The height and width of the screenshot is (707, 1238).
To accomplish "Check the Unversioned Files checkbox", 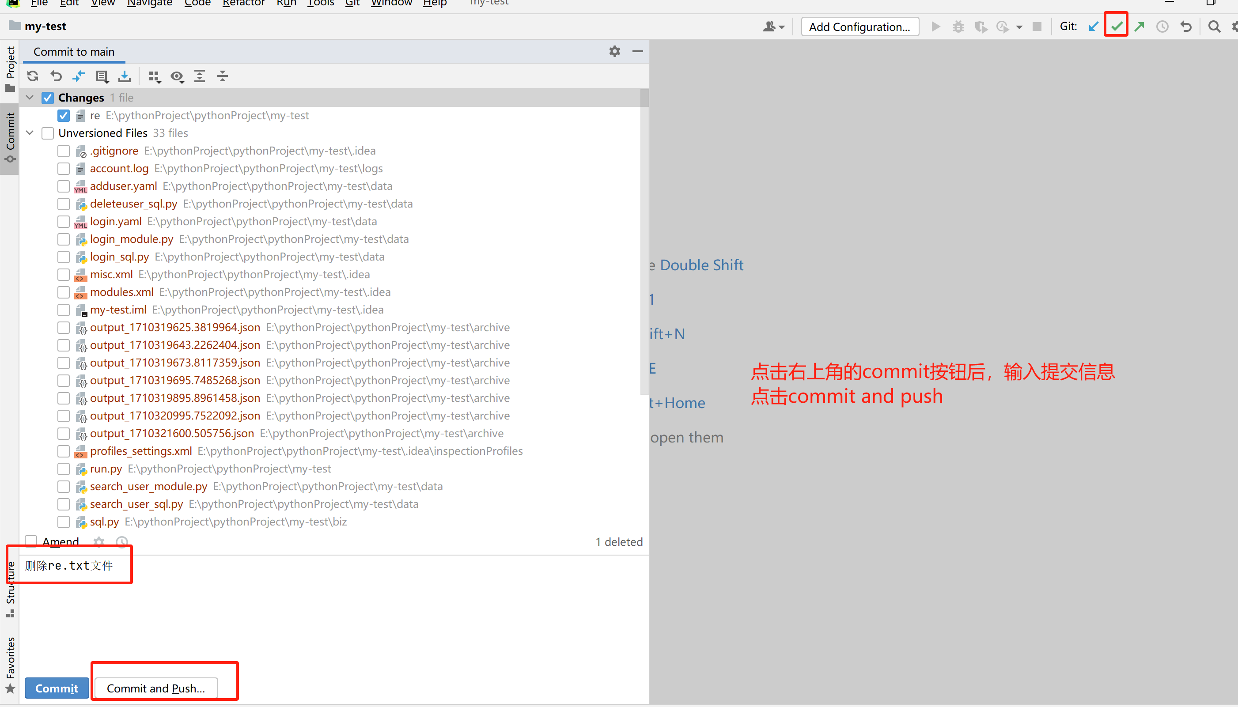I will [48, 133].
